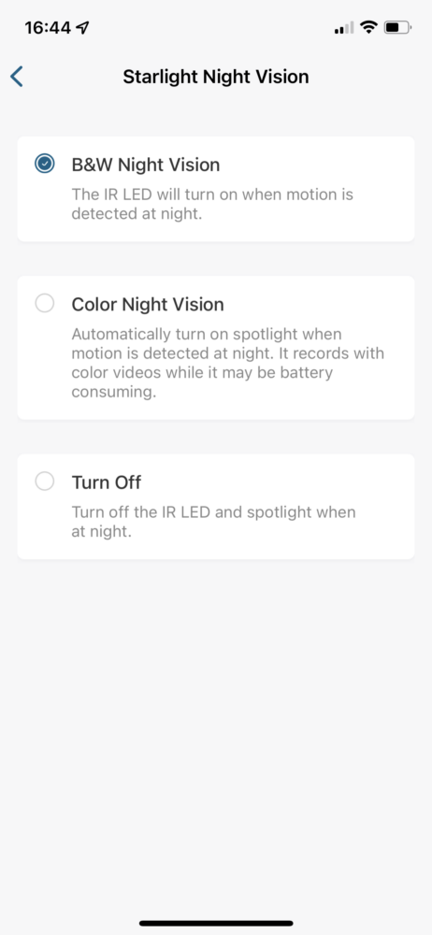Tap the home indicator bar at bottom
The width and height of the screenshot is (432, 935).
[216, 923]
